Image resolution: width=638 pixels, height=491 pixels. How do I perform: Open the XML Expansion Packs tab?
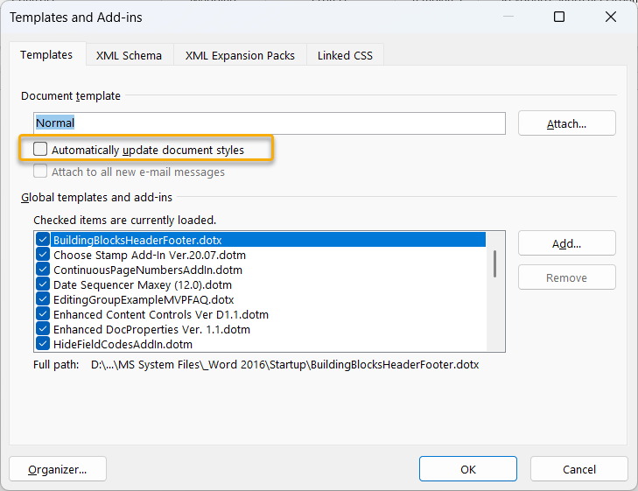[x=240, y=55]
